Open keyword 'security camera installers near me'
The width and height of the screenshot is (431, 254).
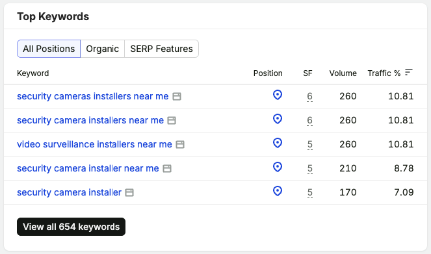90,120
